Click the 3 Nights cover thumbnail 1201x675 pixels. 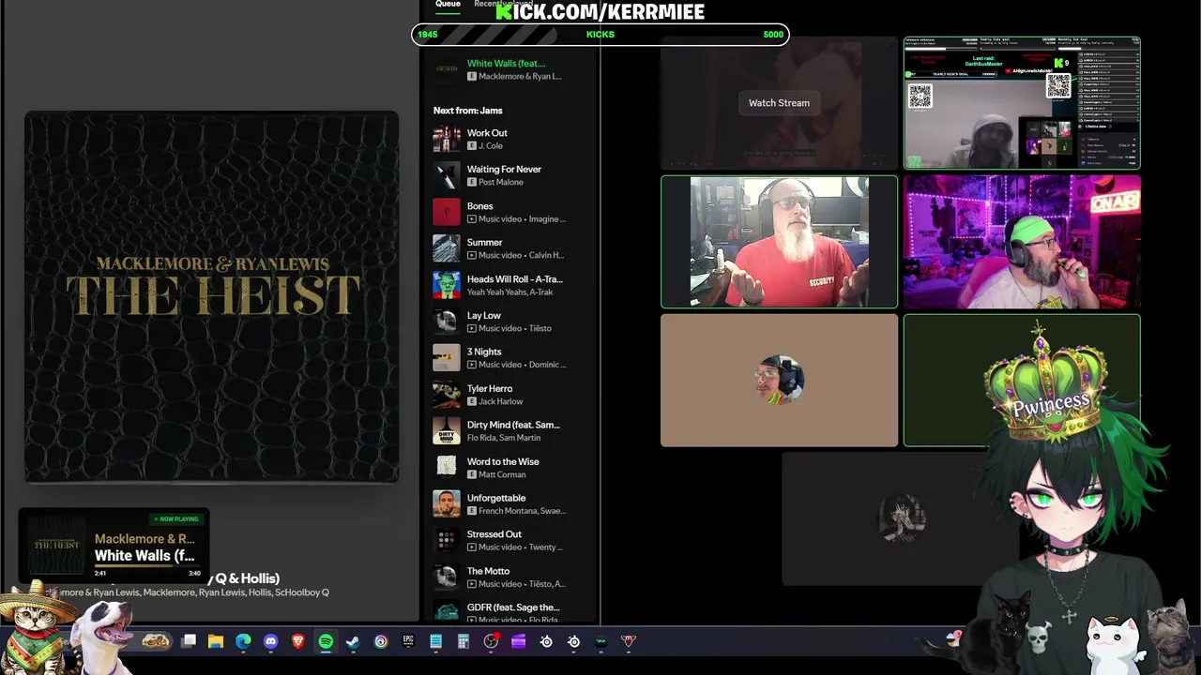coord(447,358)
